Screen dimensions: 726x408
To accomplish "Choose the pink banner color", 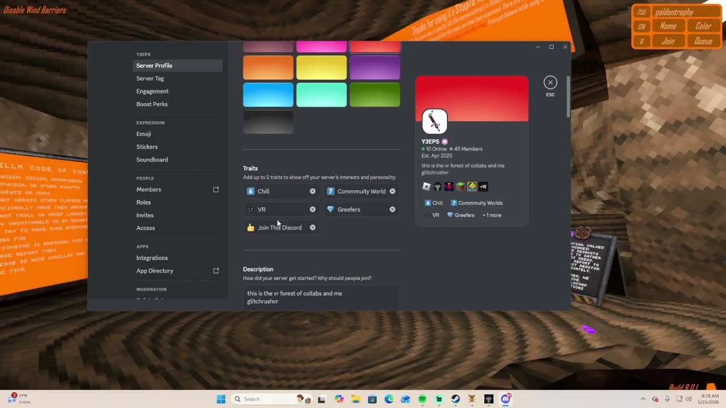I will [x=322, y=46].
